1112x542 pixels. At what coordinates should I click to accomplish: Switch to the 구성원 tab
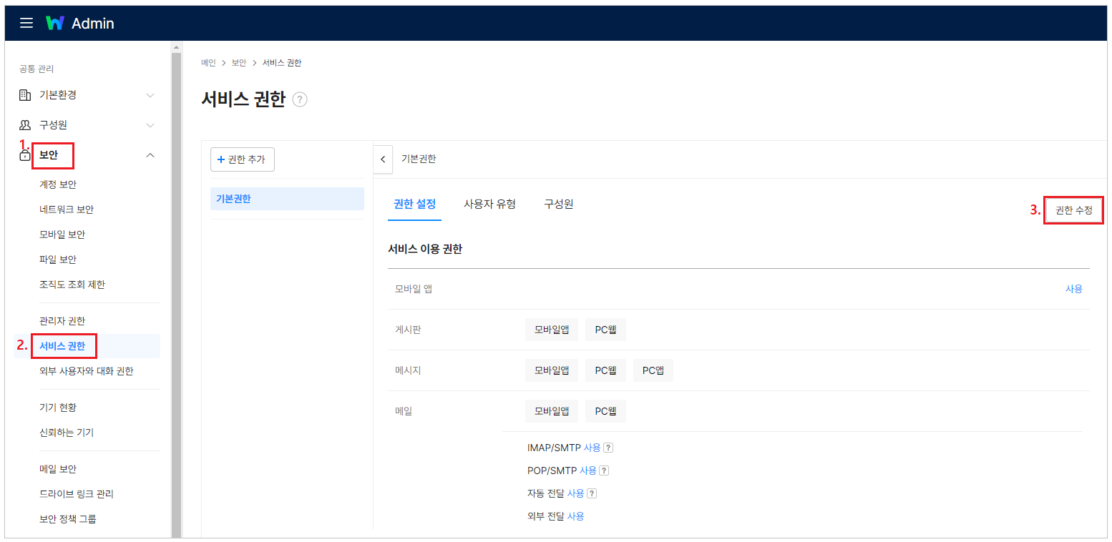click(558, 204)
